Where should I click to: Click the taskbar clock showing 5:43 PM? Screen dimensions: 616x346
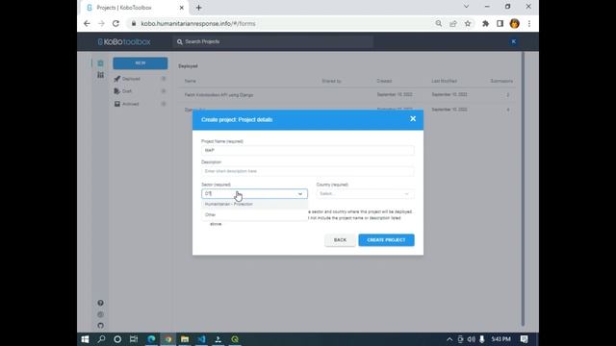(500, 339)
